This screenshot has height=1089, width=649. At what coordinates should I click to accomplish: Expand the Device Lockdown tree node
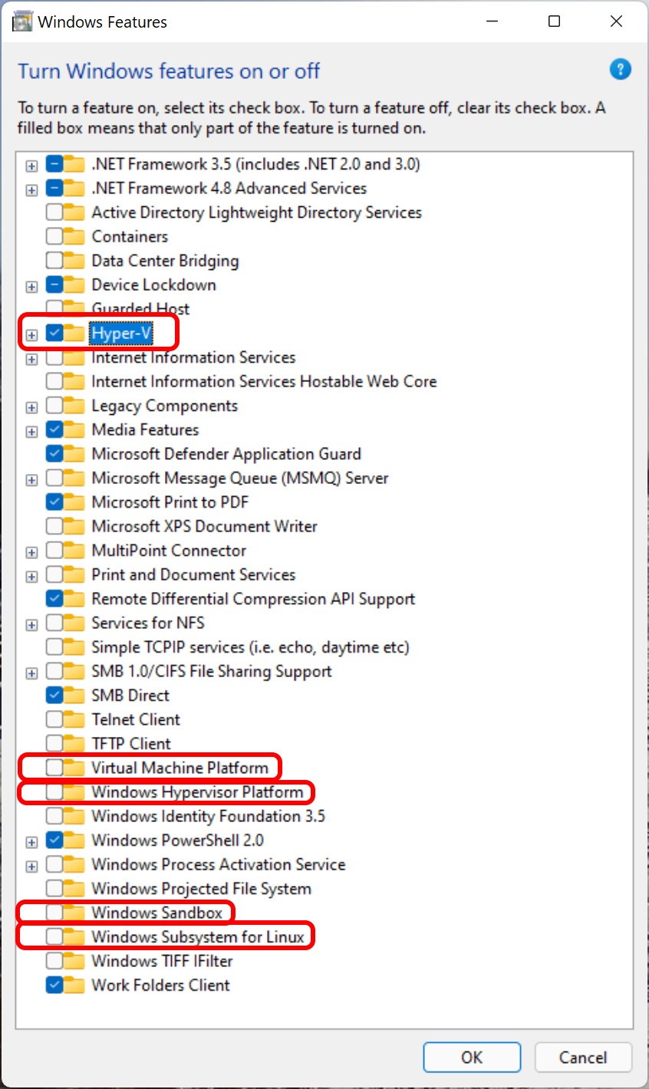tap(31, 286)
